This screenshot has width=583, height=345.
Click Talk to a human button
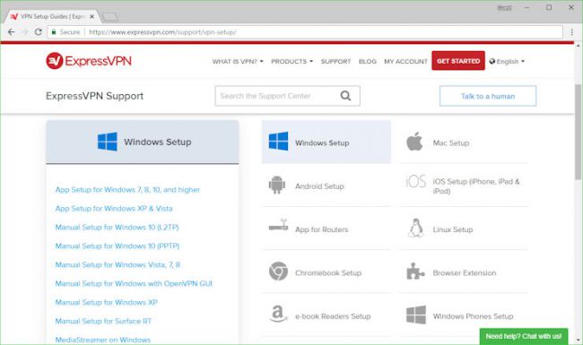point(488,96)
